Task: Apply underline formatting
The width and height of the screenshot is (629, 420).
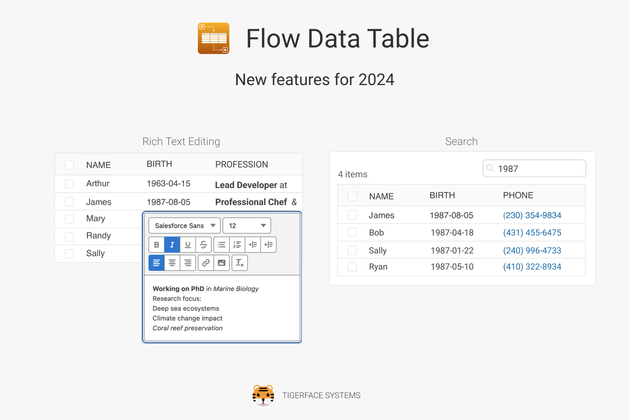Action: coord(188,245)
